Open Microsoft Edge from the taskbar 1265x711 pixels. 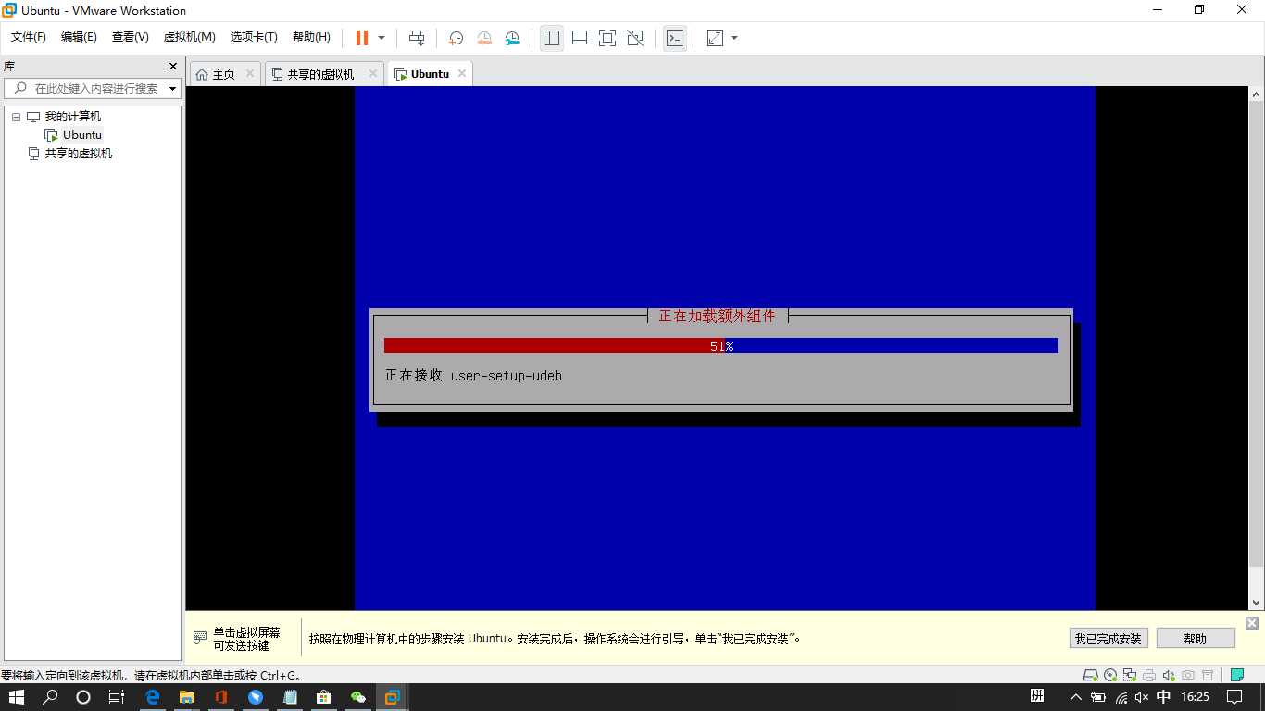tap(153, 697)
